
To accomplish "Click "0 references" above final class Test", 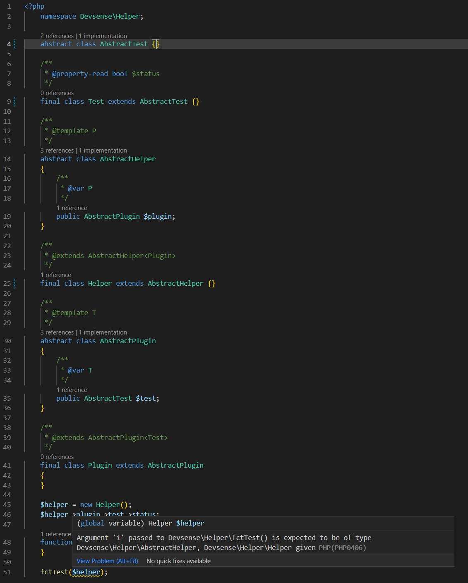I will pyautogui.click(x=57, y=93).
